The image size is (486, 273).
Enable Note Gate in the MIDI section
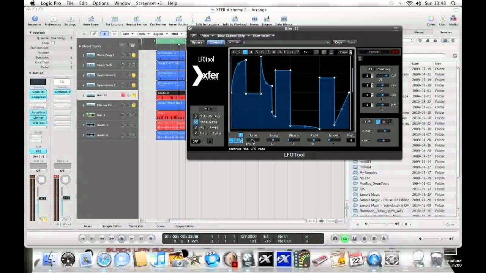pos(196,122)
